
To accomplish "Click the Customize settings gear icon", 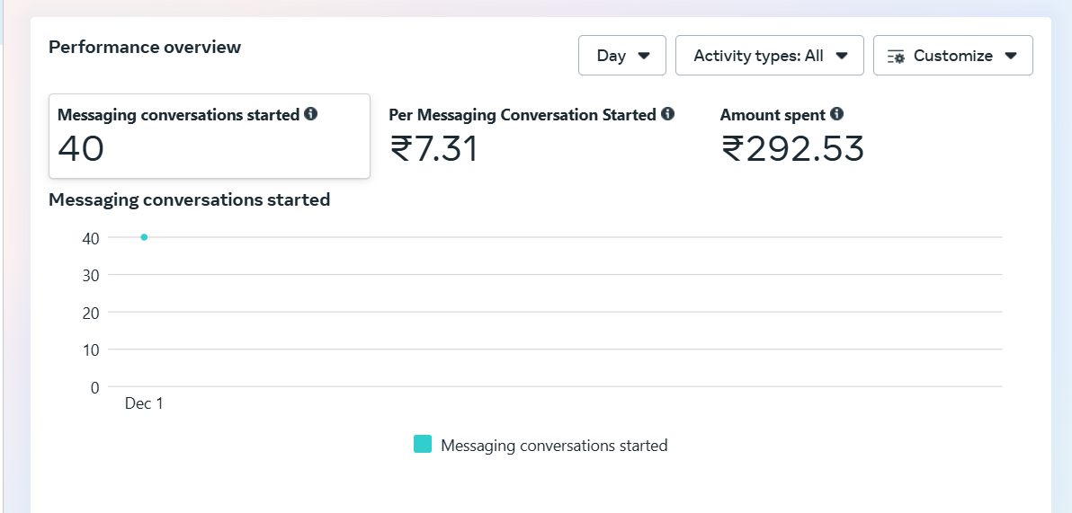I will click(897, 56).
